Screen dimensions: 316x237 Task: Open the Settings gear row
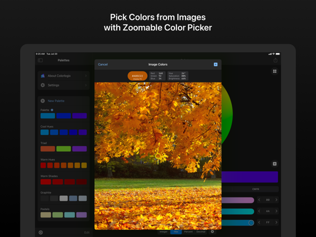point(64,85)
